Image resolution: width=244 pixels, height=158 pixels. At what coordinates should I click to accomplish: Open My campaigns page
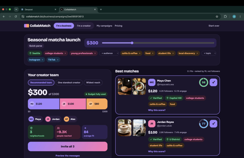pos(104,26)
